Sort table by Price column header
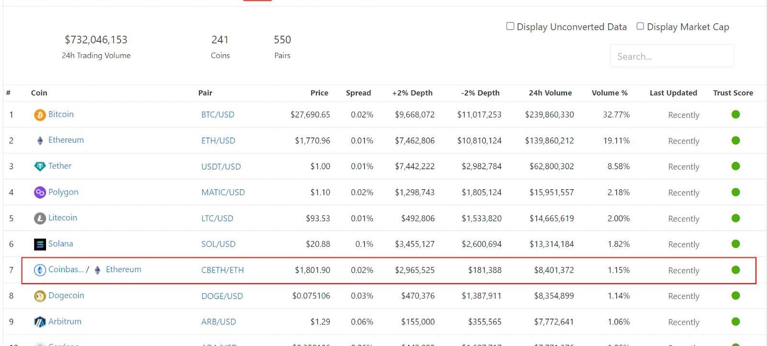This screenshot has width=767, height=346. point(319,93)
